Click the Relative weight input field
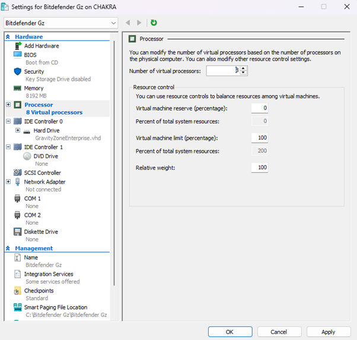The width and height of the screenshot is (357, 340). (x=259, y=168)
